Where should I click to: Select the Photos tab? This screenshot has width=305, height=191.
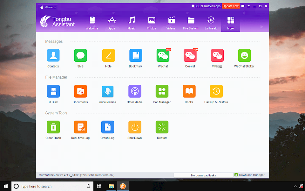[x=151, y=23]
